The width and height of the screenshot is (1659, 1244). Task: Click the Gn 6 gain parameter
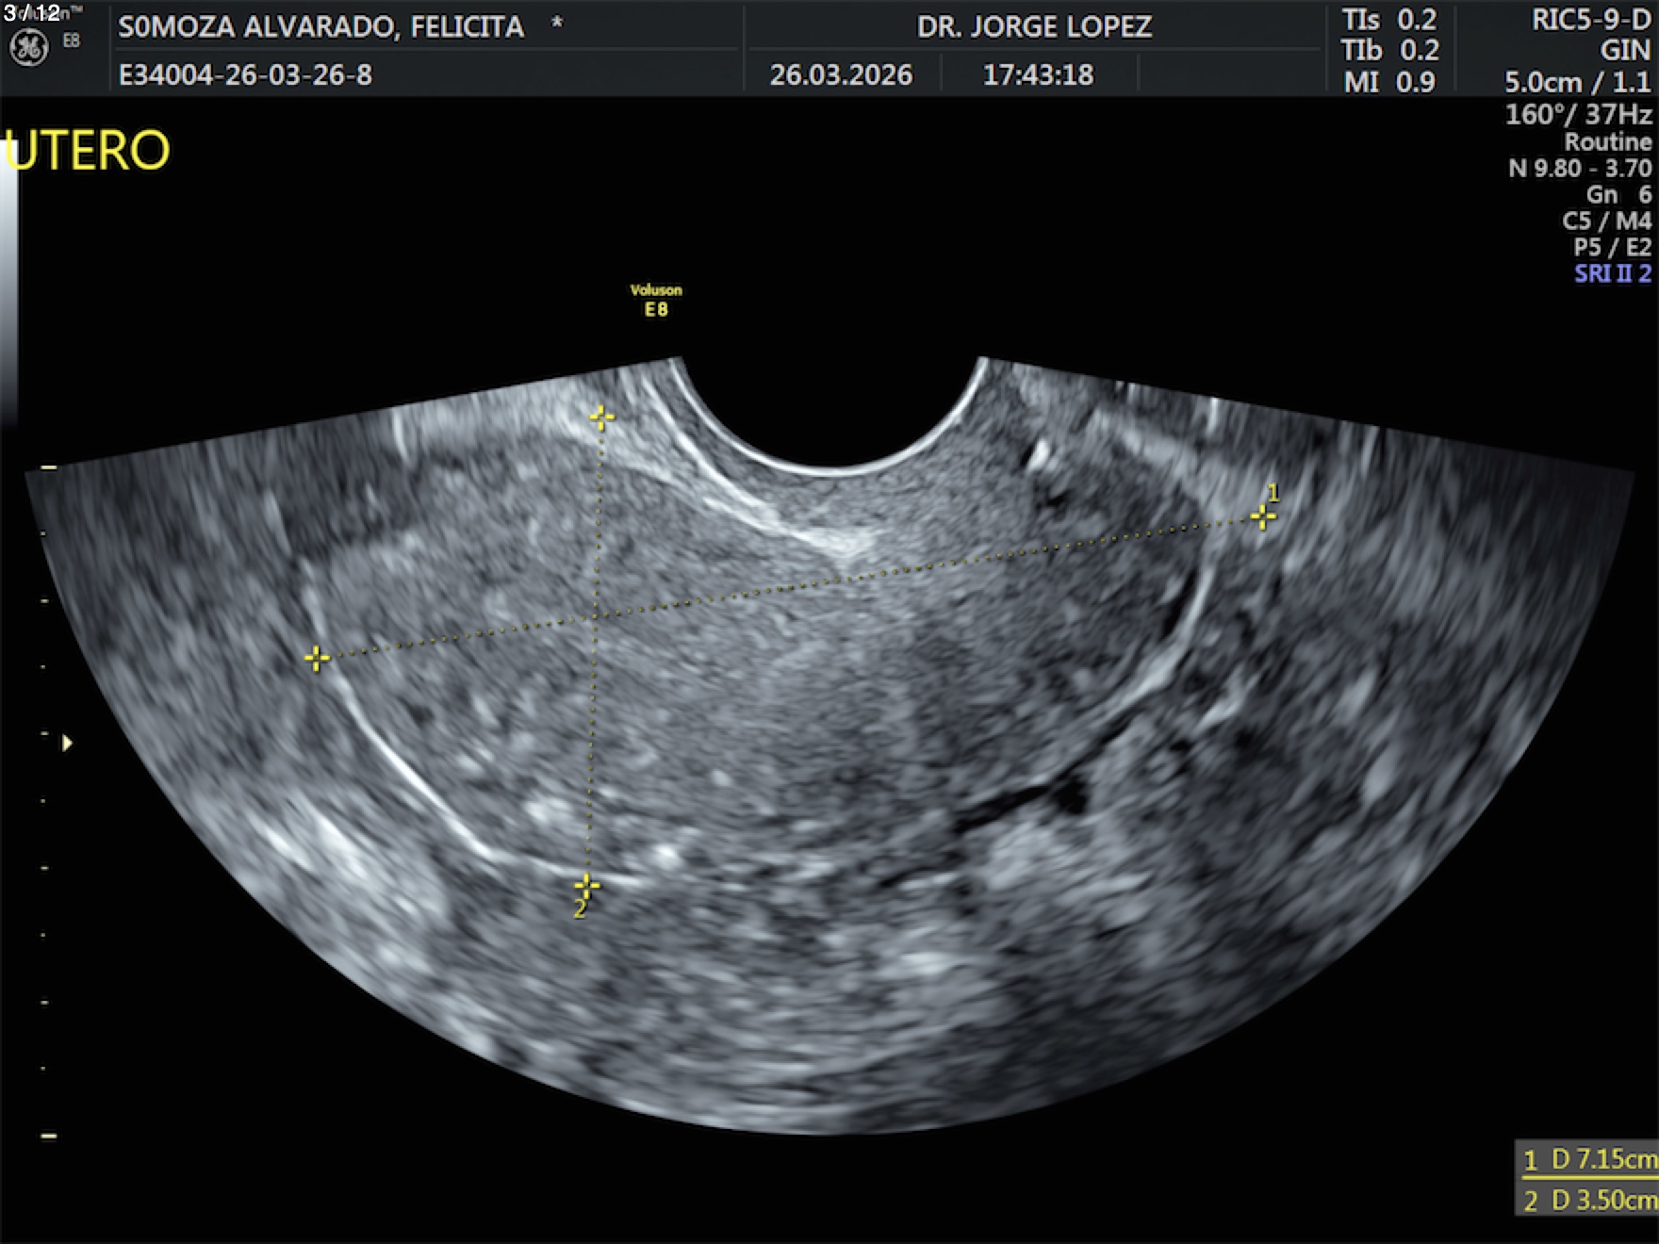click(x=1618, y=194)
